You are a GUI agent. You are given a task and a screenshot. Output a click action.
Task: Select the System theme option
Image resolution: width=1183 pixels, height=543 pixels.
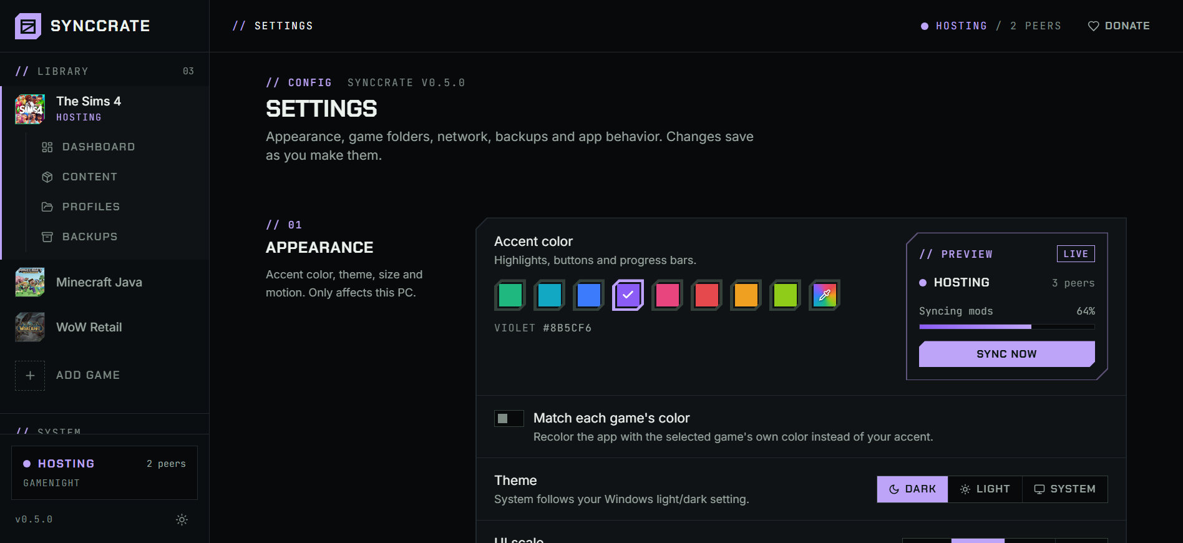1065,489
